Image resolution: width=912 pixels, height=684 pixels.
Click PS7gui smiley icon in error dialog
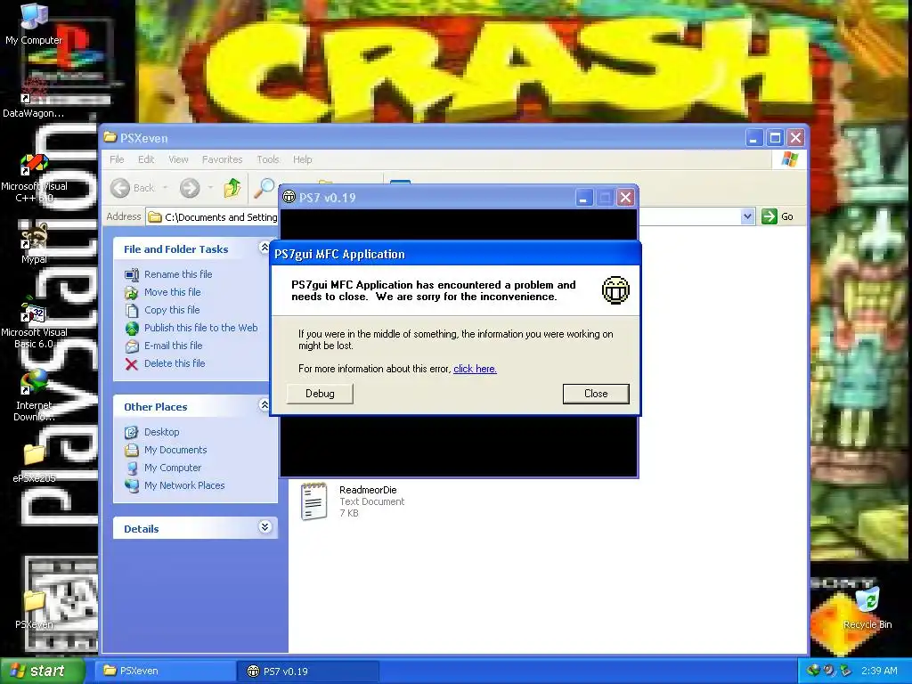pyautogui.click(x=615, y=290)
